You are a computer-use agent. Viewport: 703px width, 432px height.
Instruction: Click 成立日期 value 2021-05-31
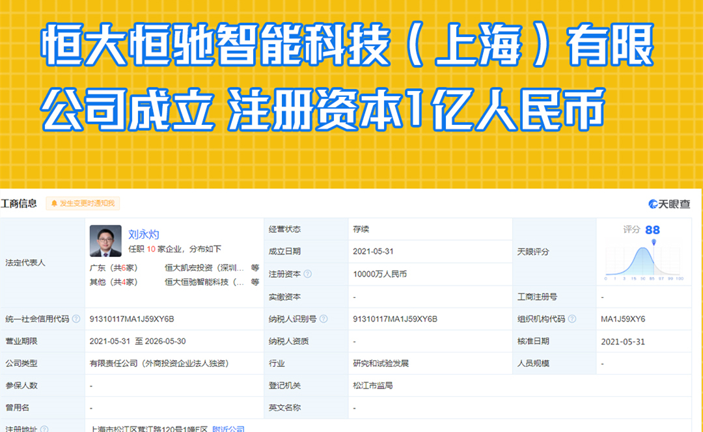(373, 251)
